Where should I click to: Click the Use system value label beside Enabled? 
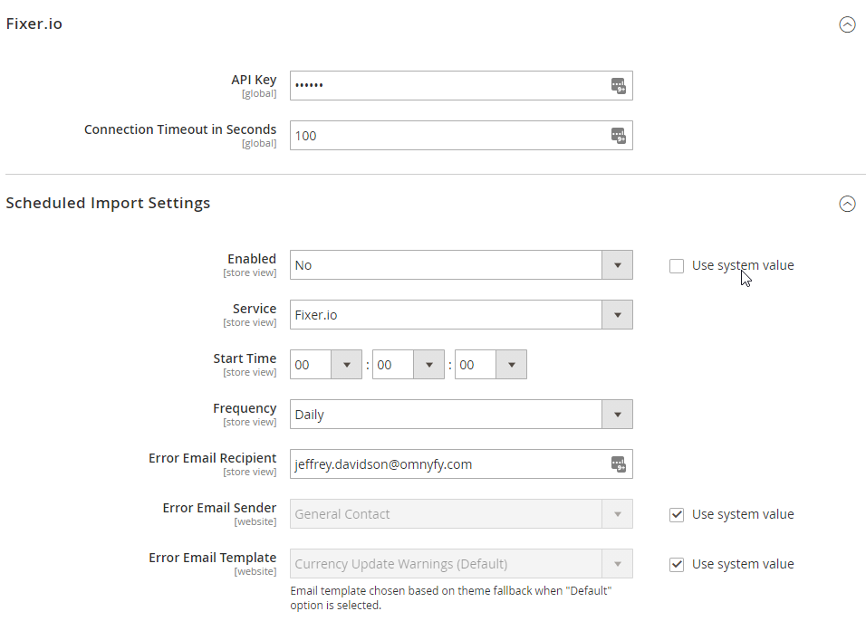point(743,265)
